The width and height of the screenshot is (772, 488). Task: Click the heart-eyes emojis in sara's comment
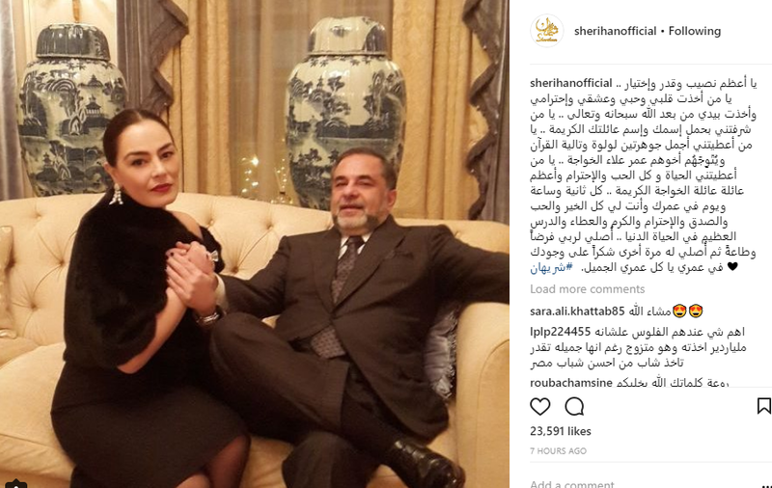[x=687, y=312]
